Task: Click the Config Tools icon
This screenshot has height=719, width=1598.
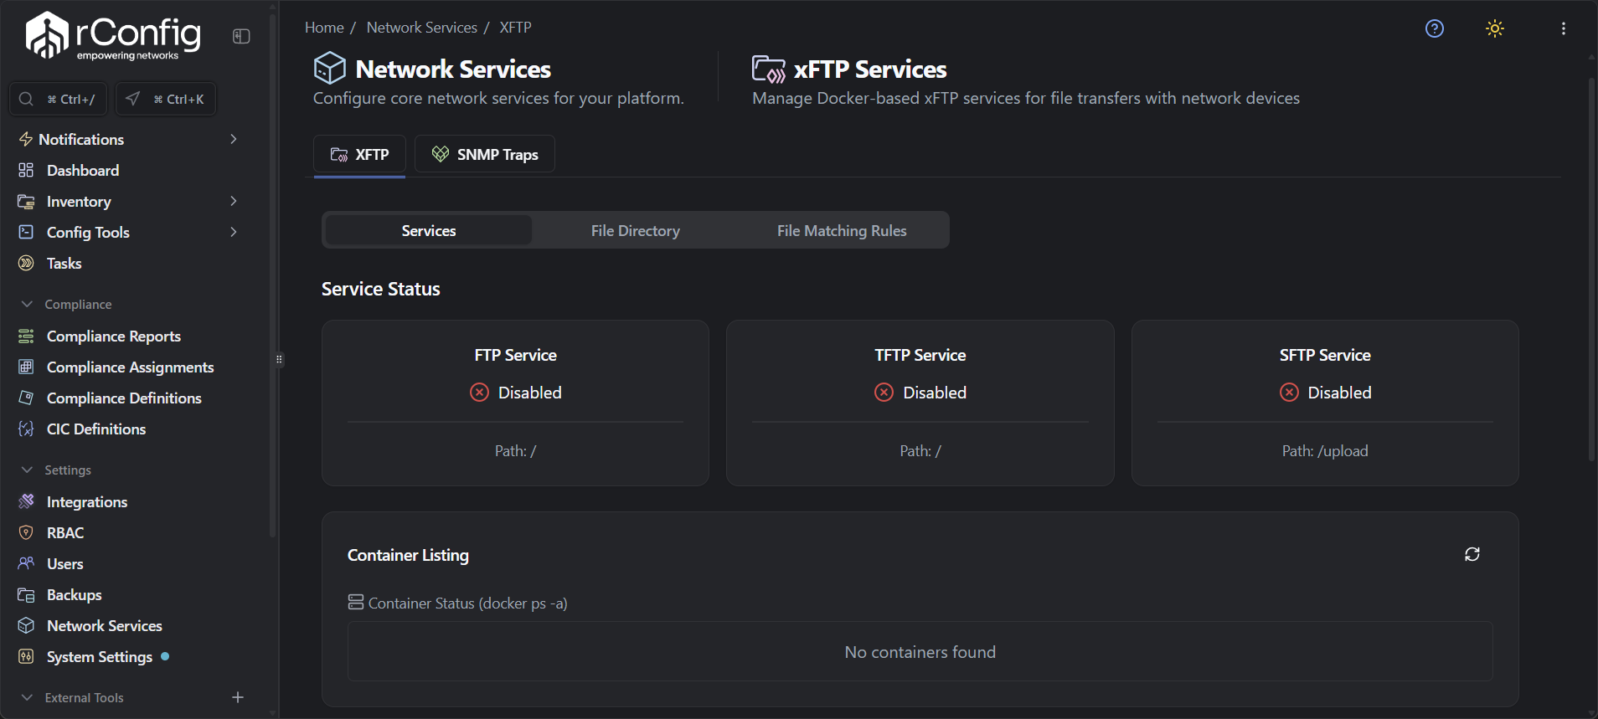Action: pos(26,232)
